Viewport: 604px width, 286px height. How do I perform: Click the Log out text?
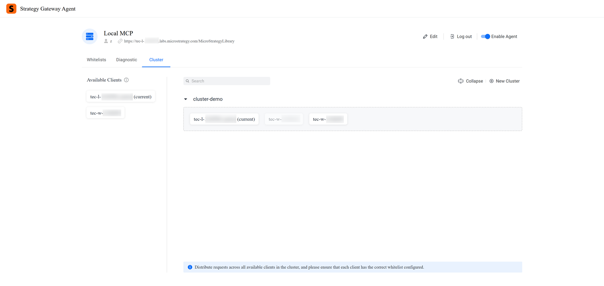tap(464, 37)
